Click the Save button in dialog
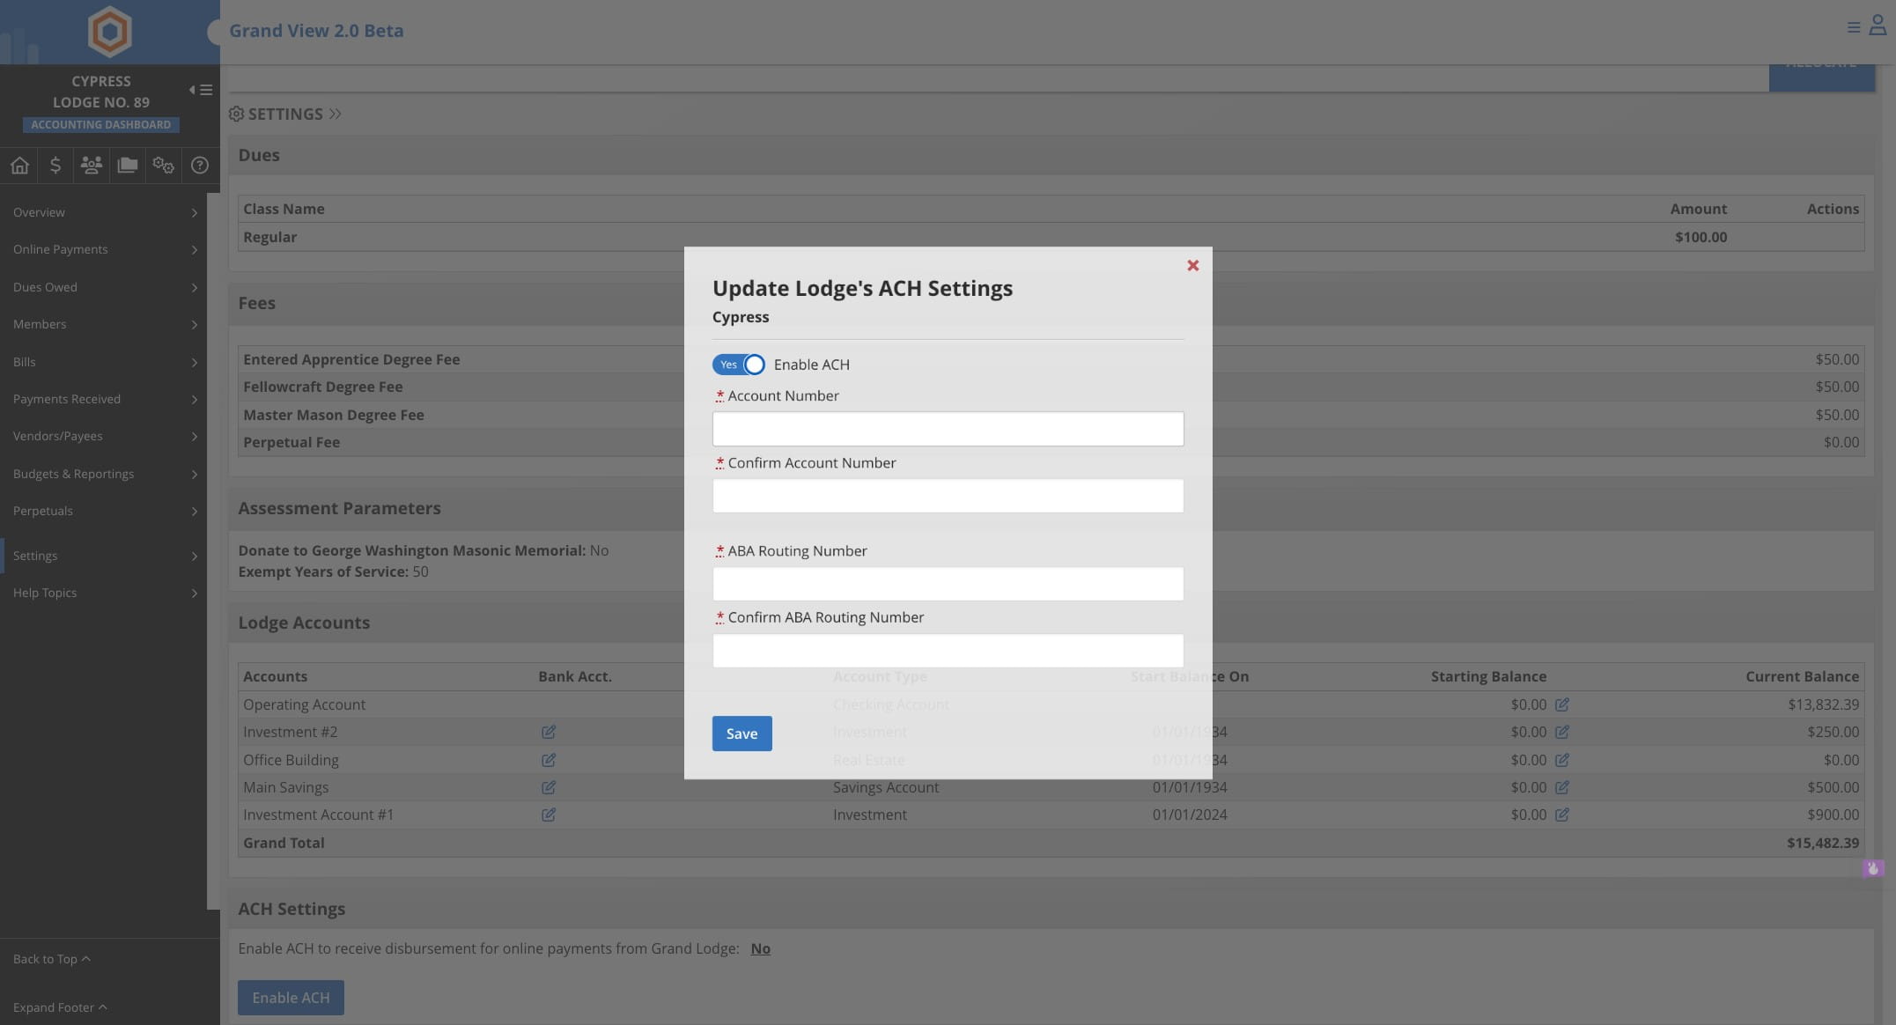This screenshot has height=1025, width=1896. click(x=741, y=734)
